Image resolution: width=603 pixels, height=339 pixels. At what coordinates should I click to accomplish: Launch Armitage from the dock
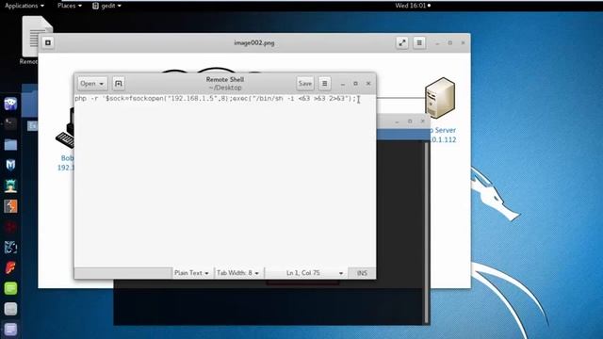pyautogui.click(x=10, y=186)
